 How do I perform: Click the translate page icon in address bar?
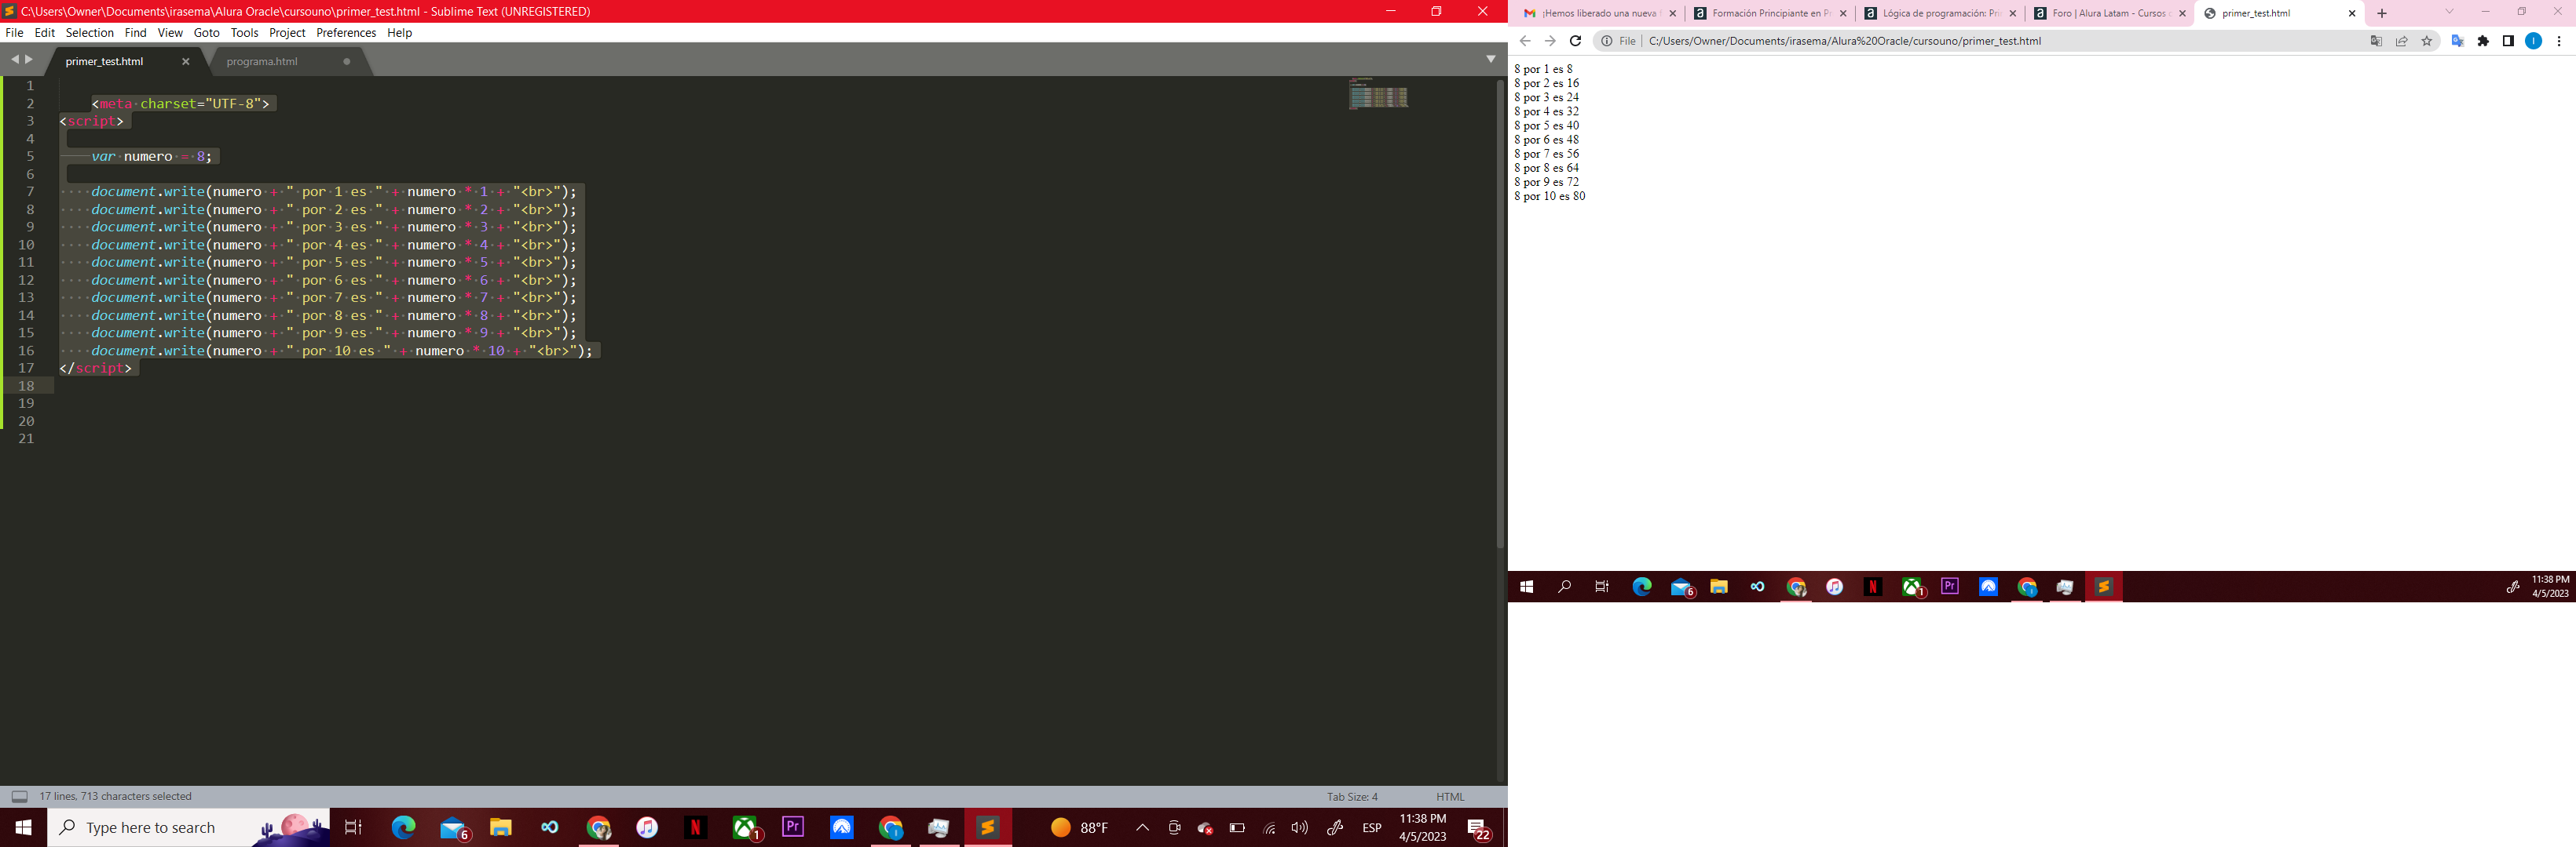tap(2376, 41)
